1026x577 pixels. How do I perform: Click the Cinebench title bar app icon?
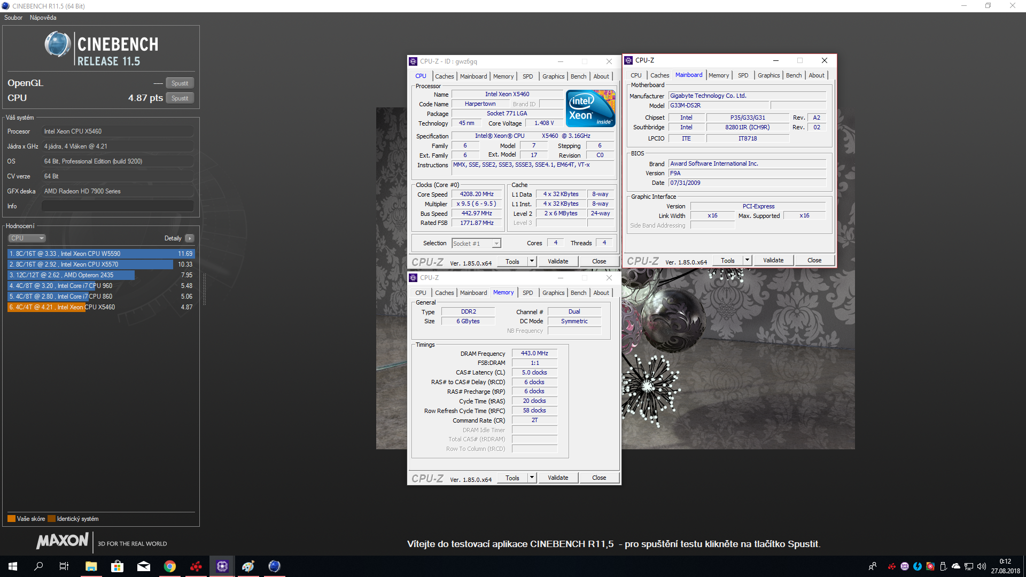5,6
